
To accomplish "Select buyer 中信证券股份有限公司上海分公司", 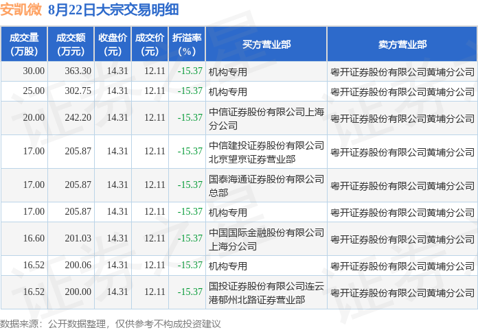I will tap(266, 119).
